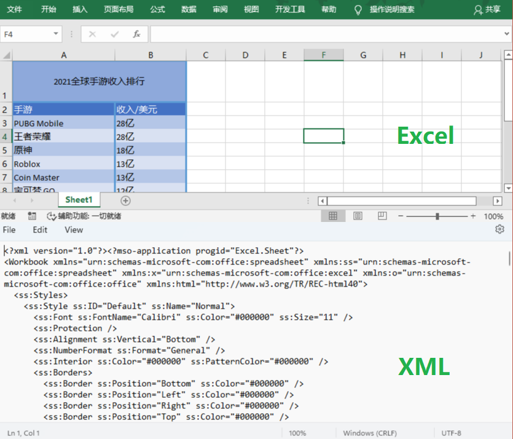Expand the formula bar chevron
Image resolution: width=513 pixels, height=439 pixels.
pyautogui.click(x=507, y=34)
